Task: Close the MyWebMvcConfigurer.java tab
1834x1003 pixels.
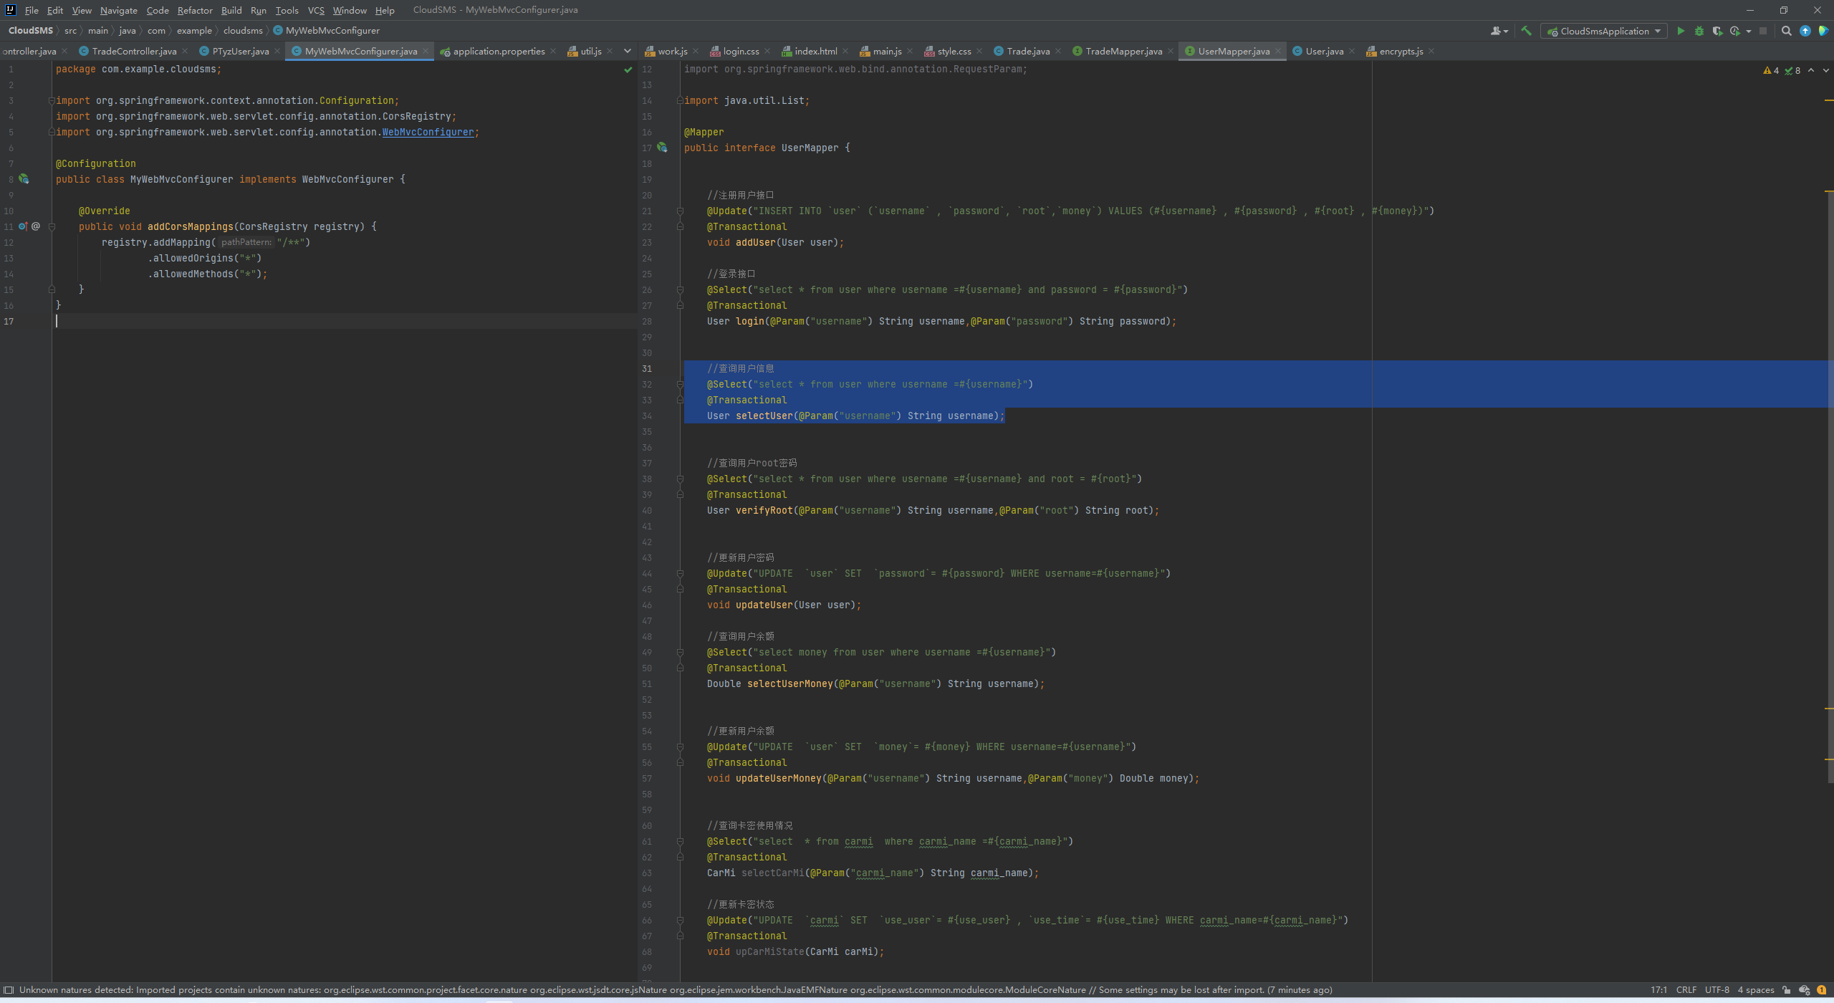Action: (426, 51)
